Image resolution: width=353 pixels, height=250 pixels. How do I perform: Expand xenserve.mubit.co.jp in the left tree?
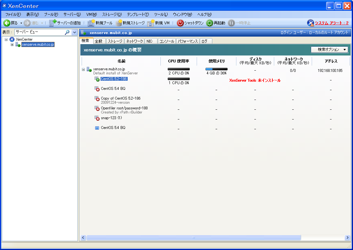(12, 44)
